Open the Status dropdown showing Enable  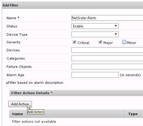(x=95, y=26)
